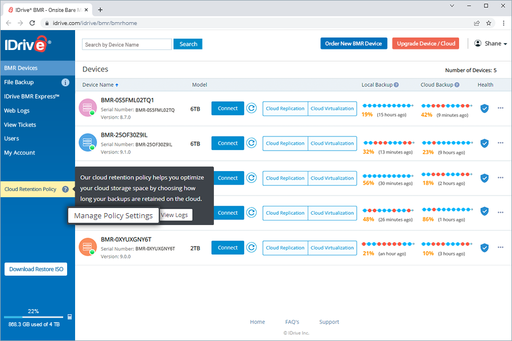Click the 22% storage usage progress bar

34,317
